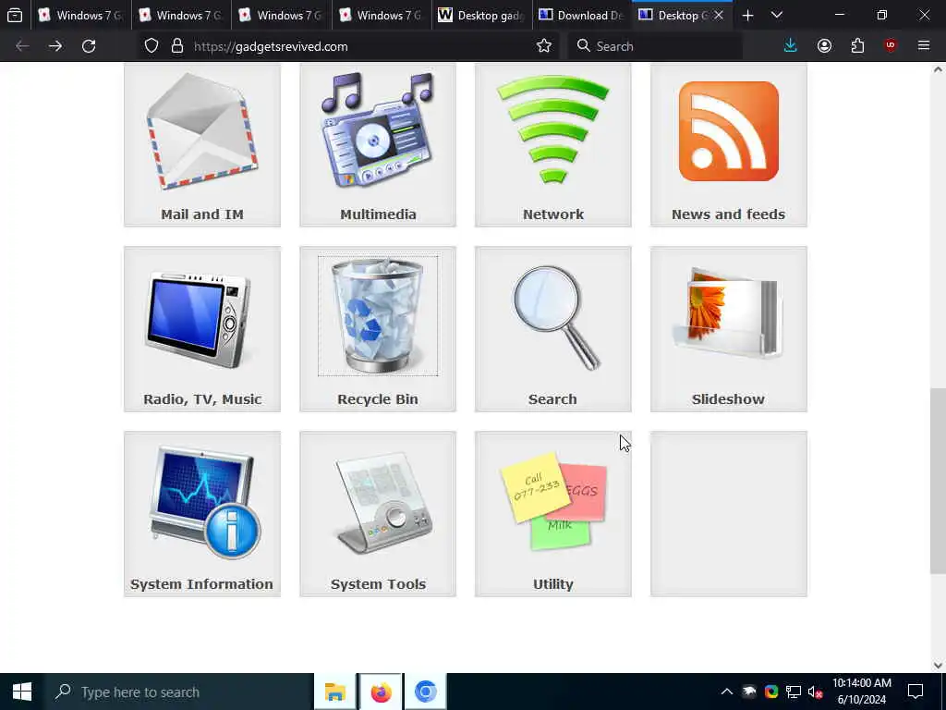Open Firefox View in the tab bar
The height and width of the screenshot is (710, 946).
tap(15, 15)
